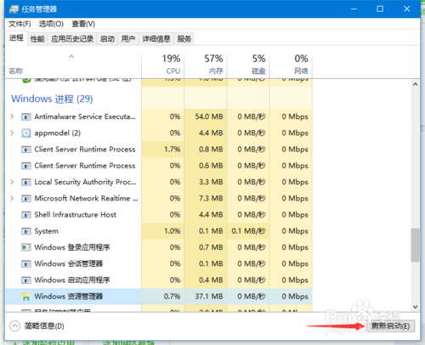Maximize the Task Manager window

click(x=380, y=9)
